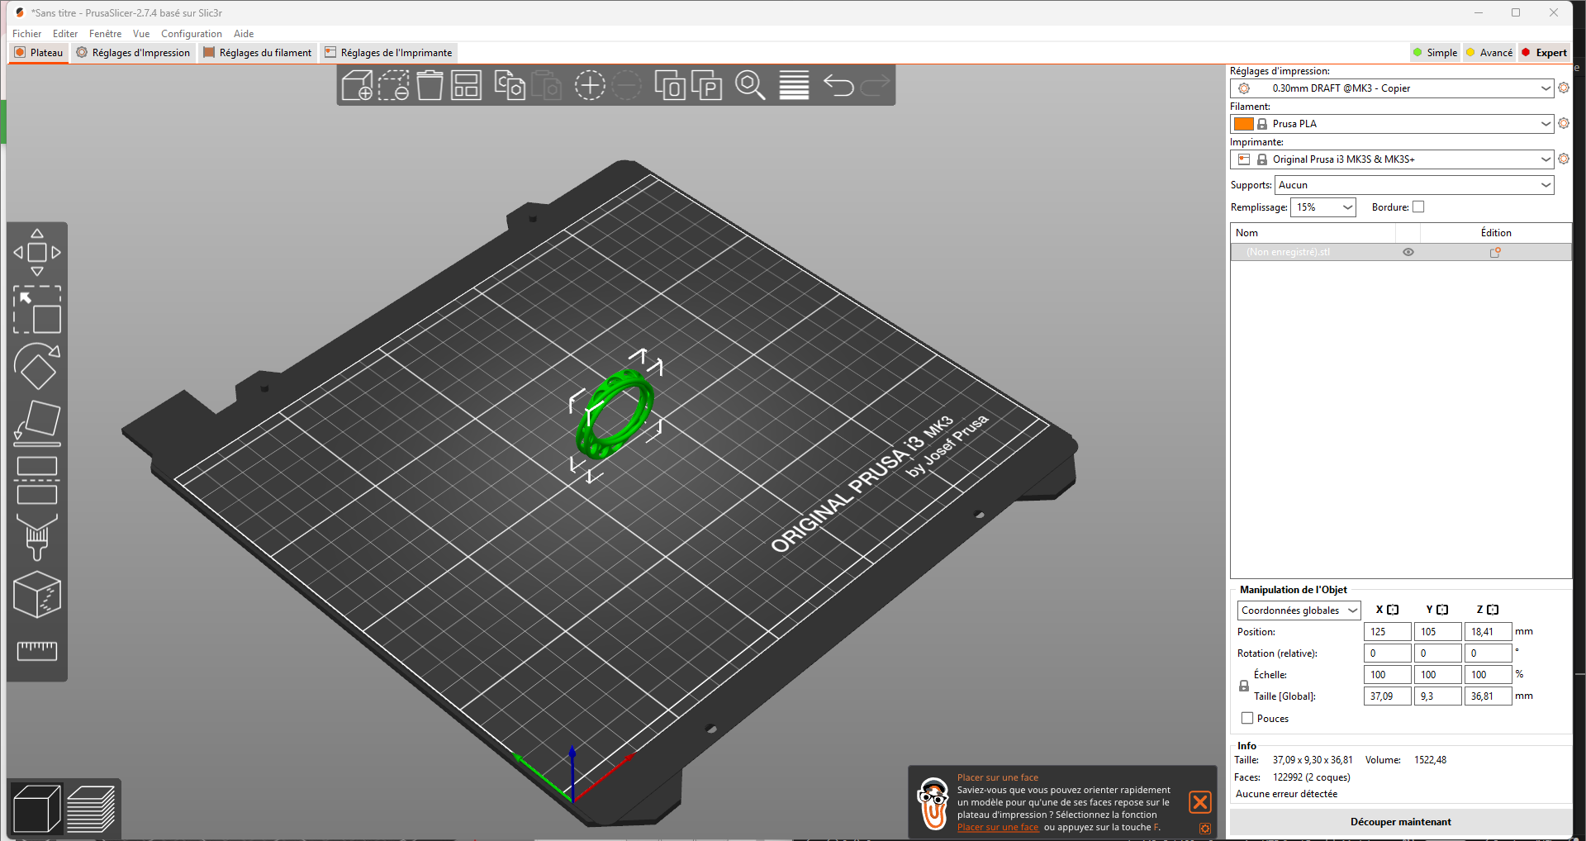
Task: Open print settings gear beside DRAFT profile
Action: click(x=1564, y=88)
